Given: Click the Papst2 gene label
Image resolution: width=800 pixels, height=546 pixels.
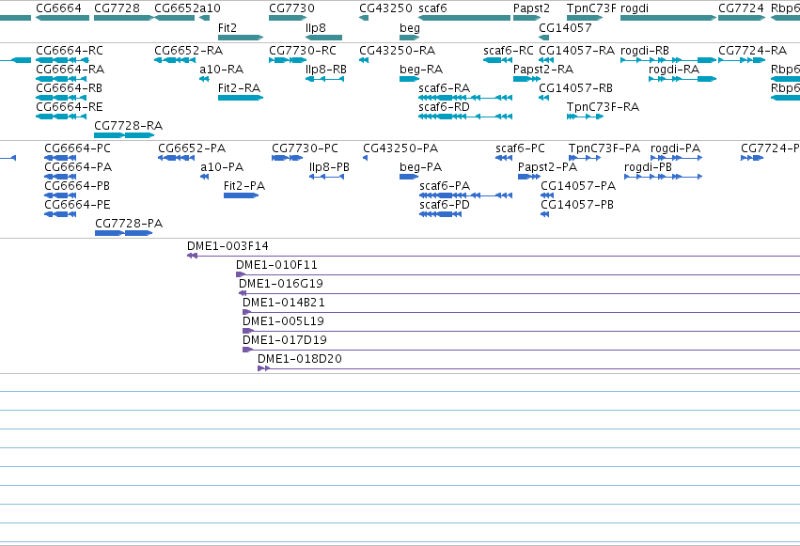Looking at the screenshot, I should [532, 8].
